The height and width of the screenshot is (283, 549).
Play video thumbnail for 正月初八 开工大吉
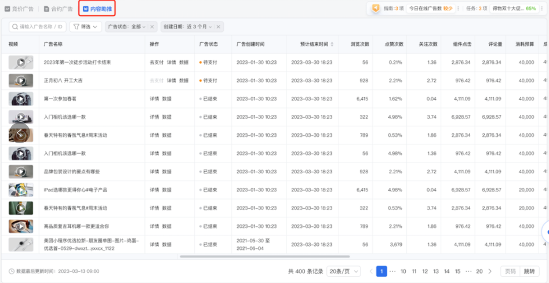21,81
